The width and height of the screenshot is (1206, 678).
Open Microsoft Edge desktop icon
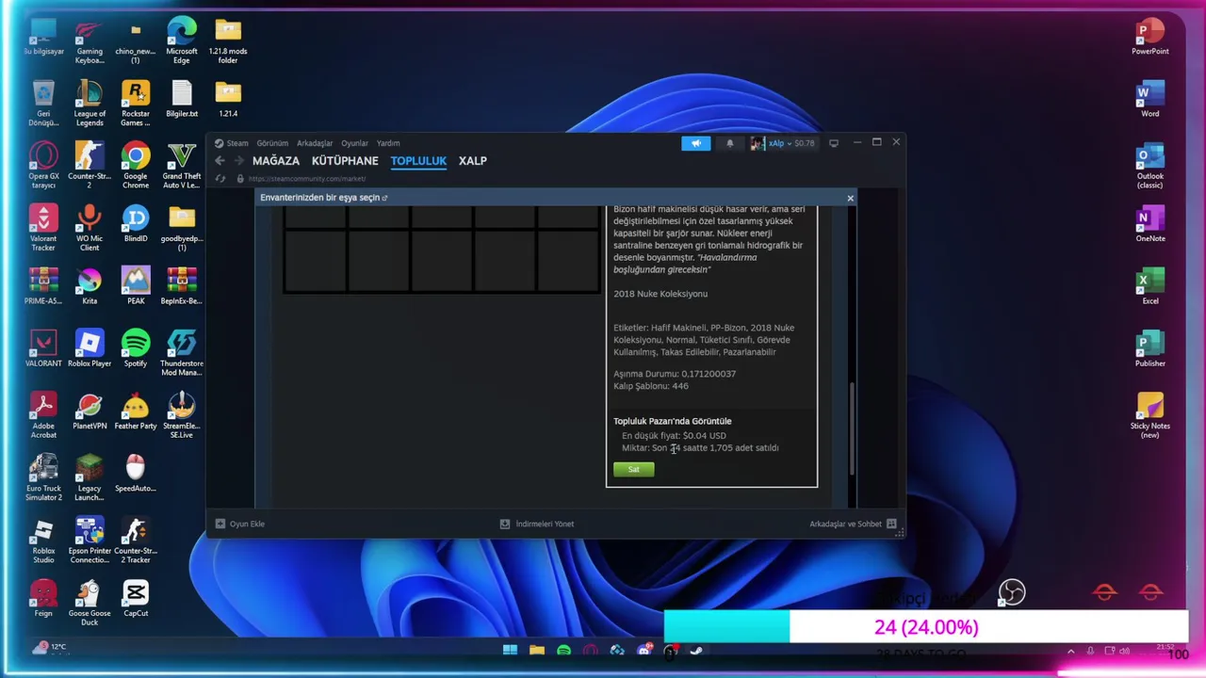(x=182, y=40)
